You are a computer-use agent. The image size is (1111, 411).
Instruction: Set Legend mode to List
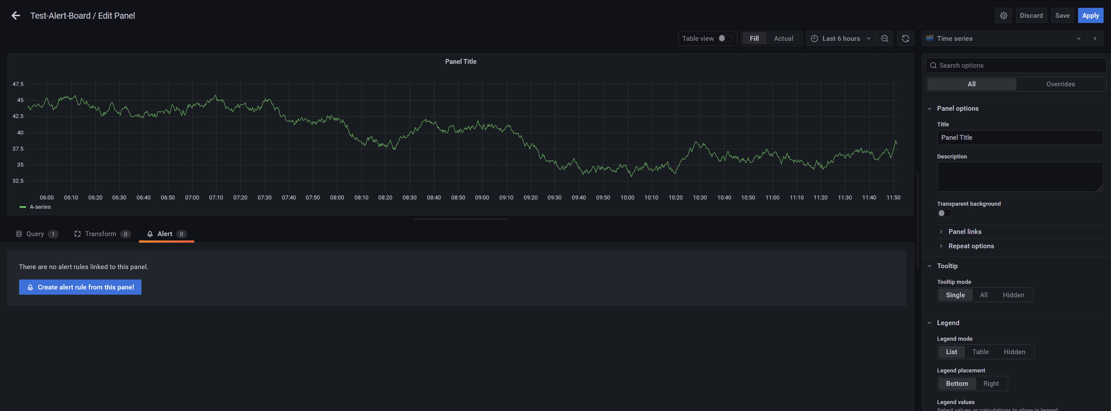[x=951, y=352]
